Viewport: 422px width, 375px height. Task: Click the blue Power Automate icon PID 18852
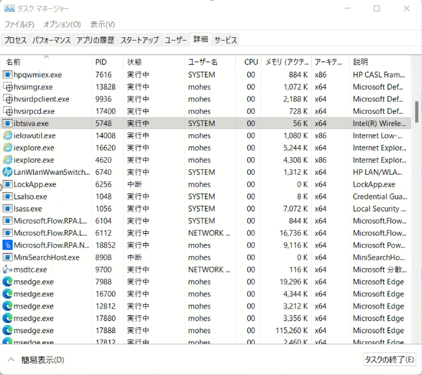pyautogui.click(x=8, y=245)
